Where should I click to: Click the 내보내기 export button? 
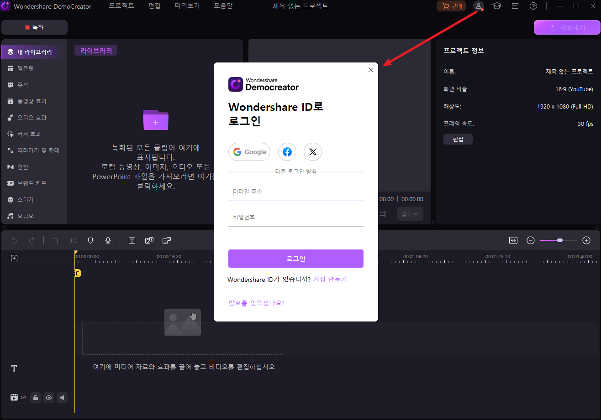pyautogui.click(x=567, y=27)
